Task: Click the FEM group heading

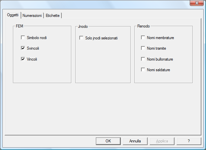Action: pyautogui.click(x=19, y=26)
